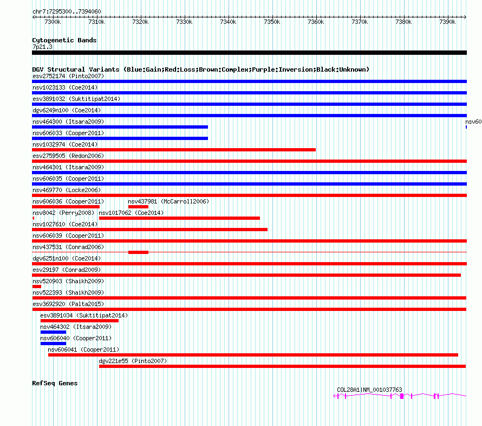Click esv3692920 (Palta2015) label
The image size is (482, 426).
pos(68,304)
